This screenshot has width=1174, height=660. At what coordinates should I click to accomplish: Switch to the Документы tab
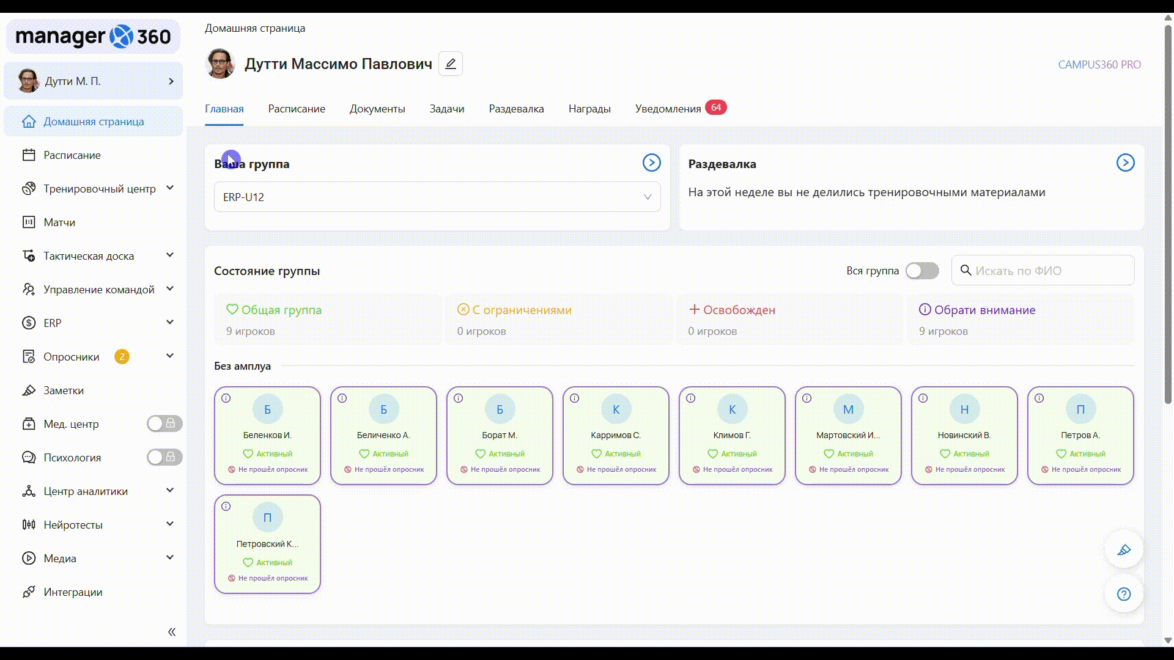[x=377, y=109]
